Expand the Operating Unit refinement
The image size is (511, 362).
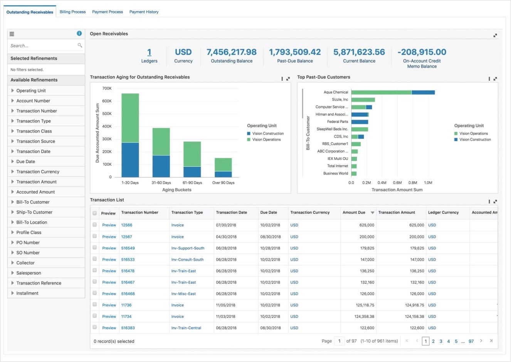click(x=13, y=90)
